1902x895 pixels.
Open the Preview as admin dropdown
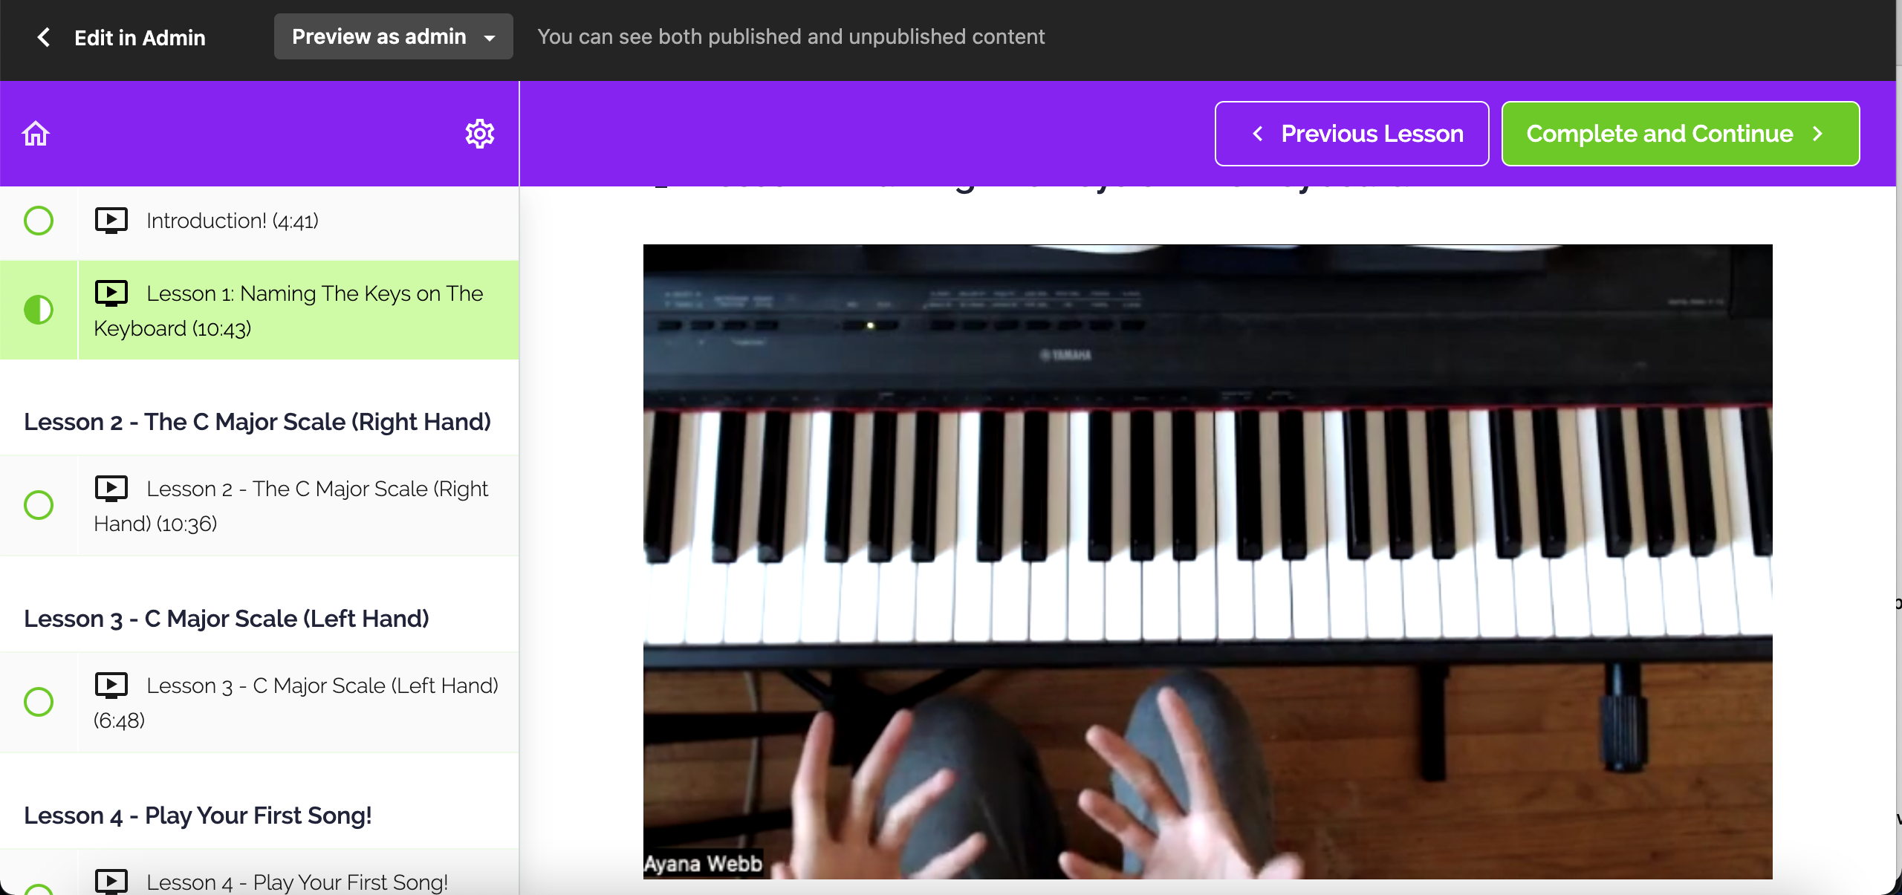click(393, 36)
